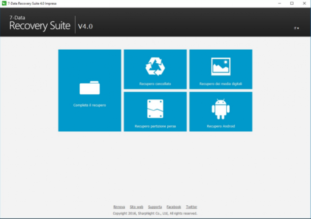Open the Twitter link

point(192,207)
